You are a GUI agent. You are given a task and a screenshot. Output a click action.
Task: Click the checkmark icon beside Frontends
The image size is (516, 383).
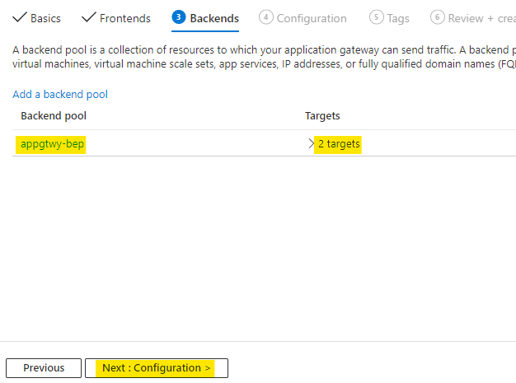click(x=89, y=17)
